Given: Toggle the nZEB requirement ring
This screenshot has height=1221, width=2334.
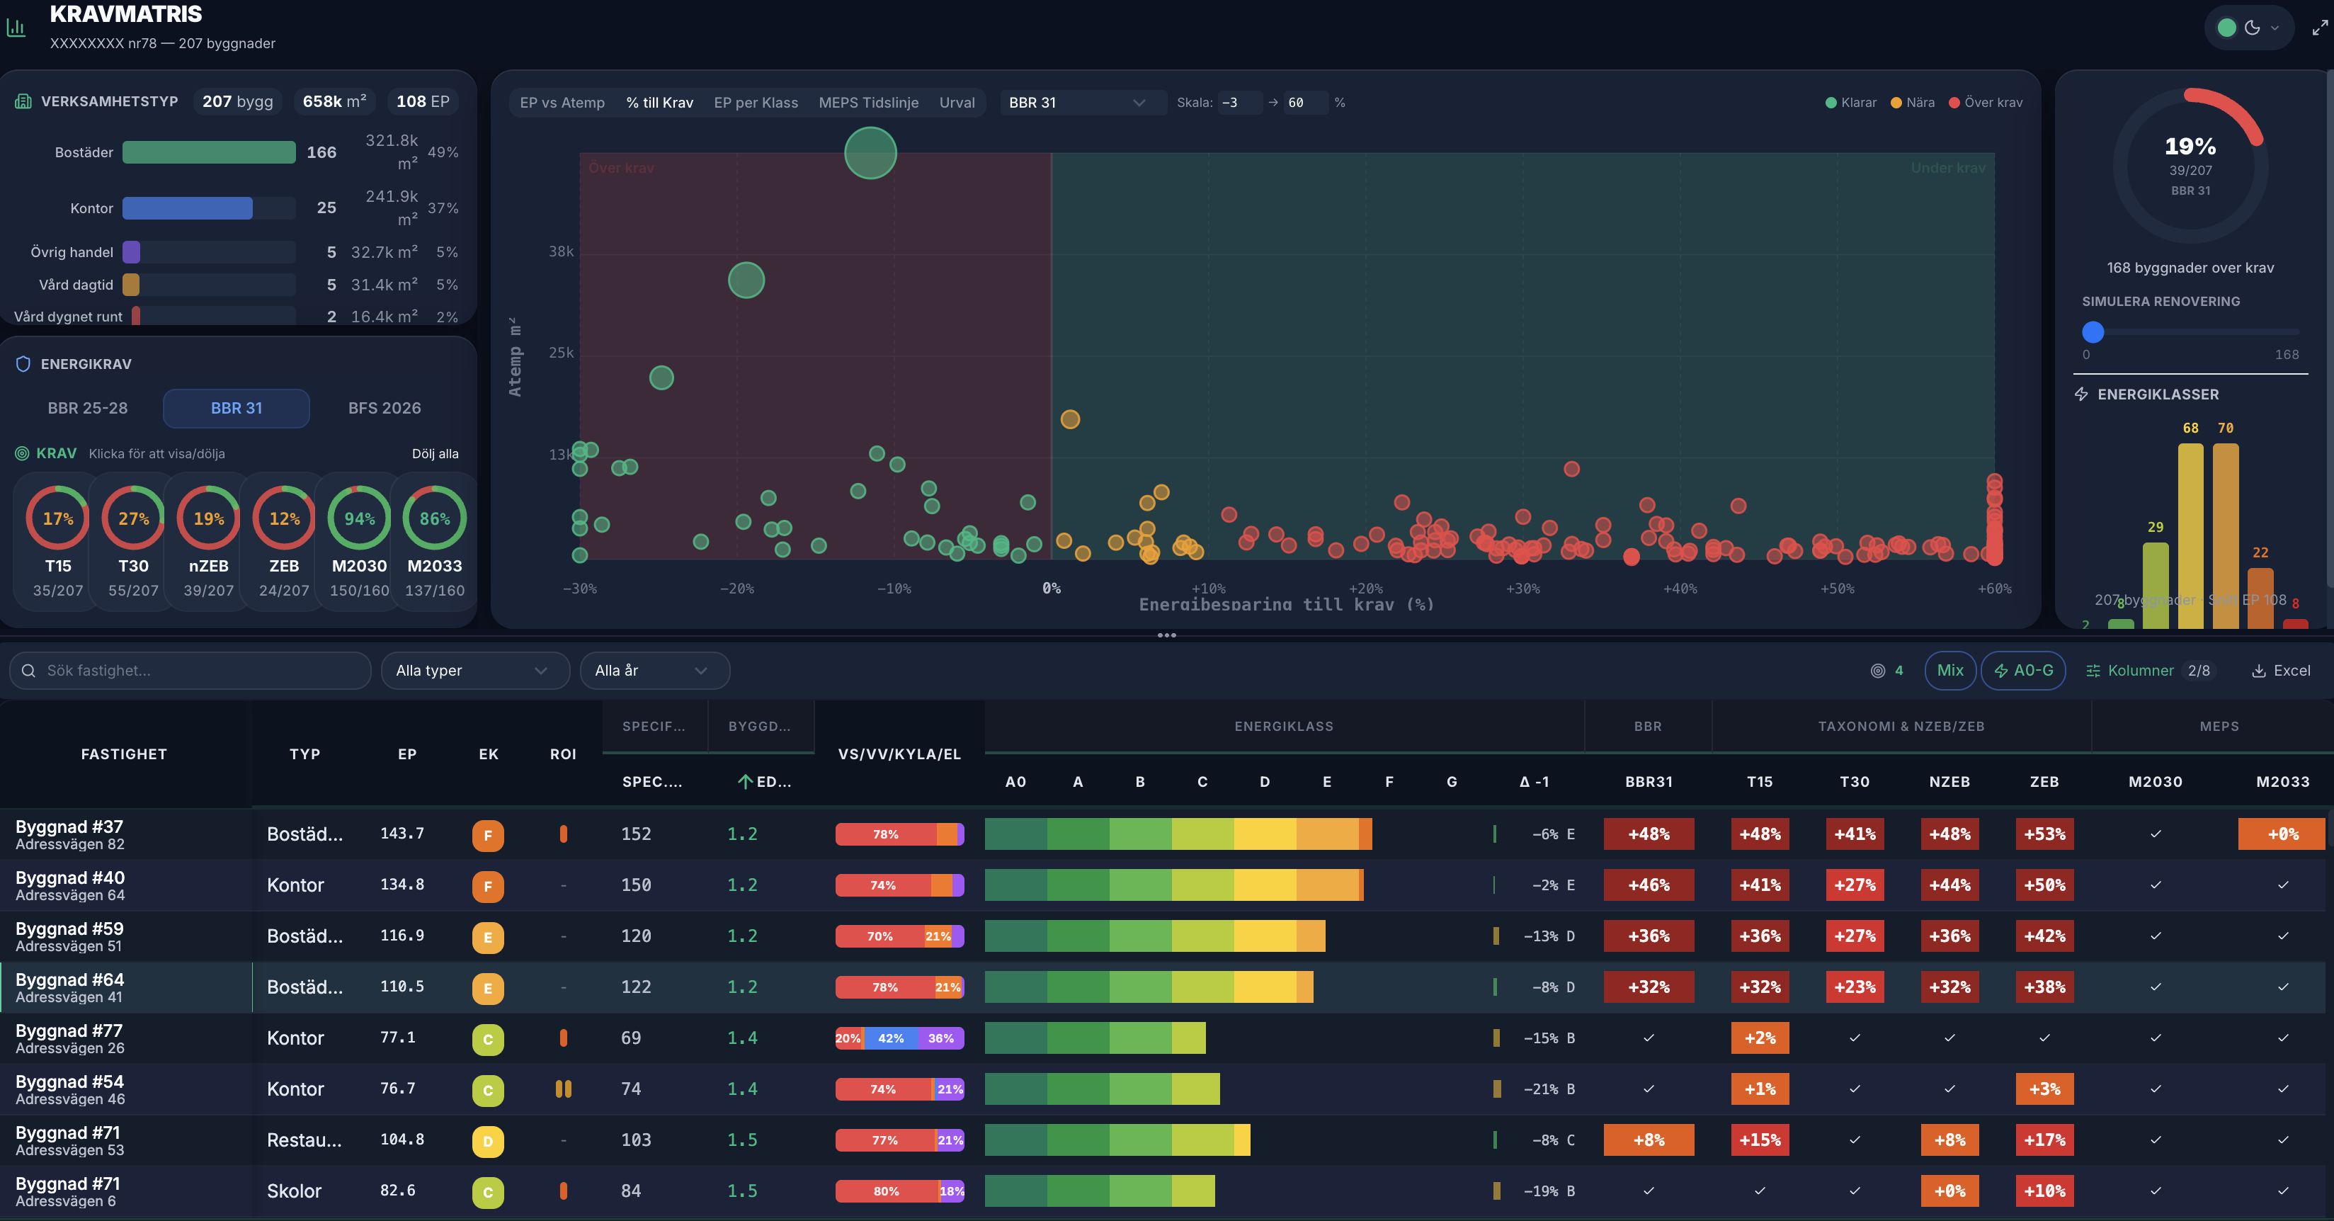Looking at the screenshot, I should (208, 518).
